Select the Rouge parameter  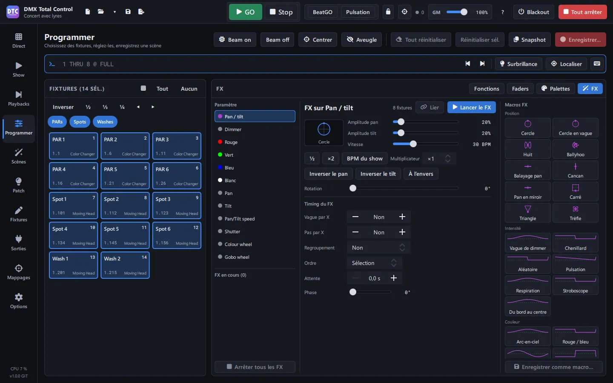(255, 142)
